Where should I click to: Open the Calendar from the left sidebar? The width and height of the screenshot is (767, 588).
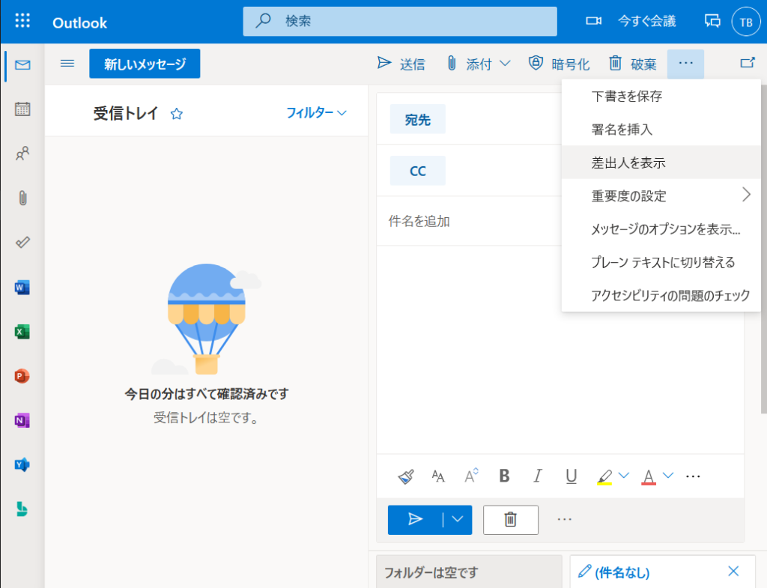coord(22,109)
